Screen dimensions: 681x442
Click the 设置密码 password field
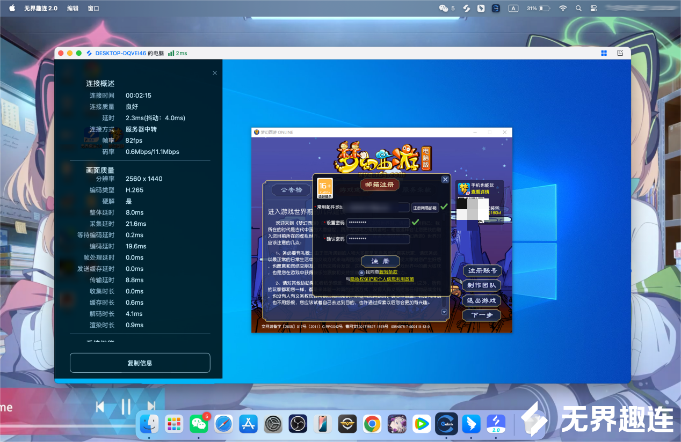tap(378, 223)
